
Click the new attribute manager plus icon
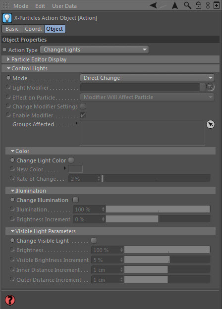point(217,5)
